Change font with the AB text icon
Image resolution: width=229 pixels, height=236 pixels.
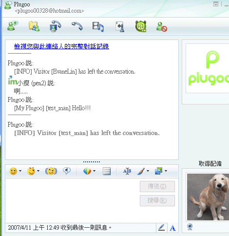pos(127,171)
